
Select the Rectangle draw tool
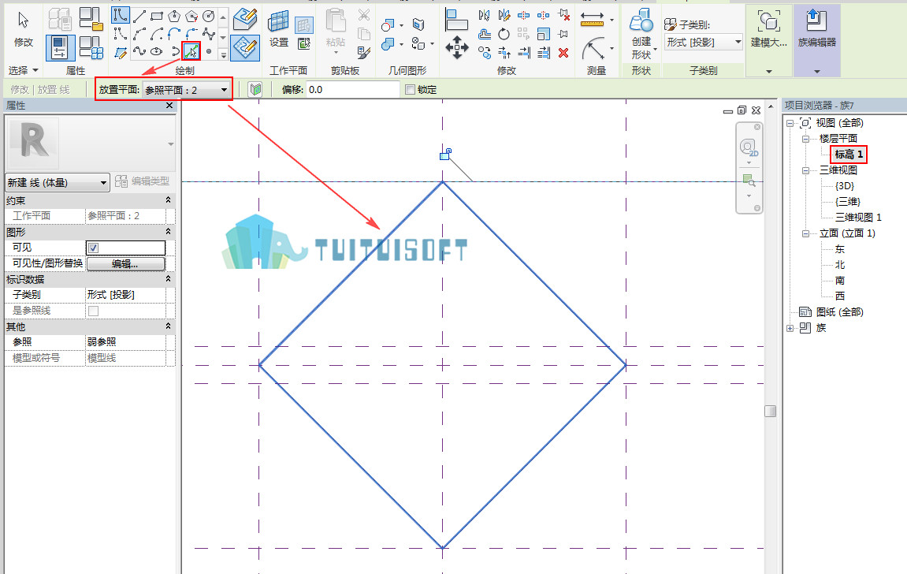[x=156, y=17]
